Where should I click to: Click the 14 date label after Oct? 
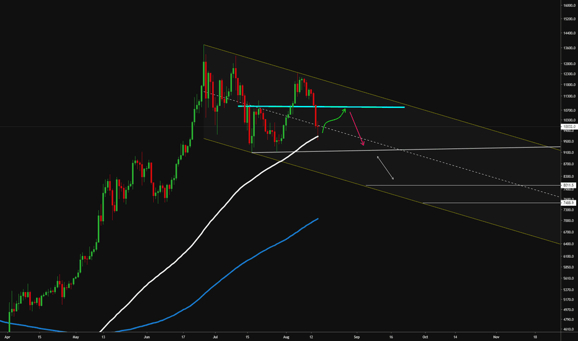click(455, 337)
